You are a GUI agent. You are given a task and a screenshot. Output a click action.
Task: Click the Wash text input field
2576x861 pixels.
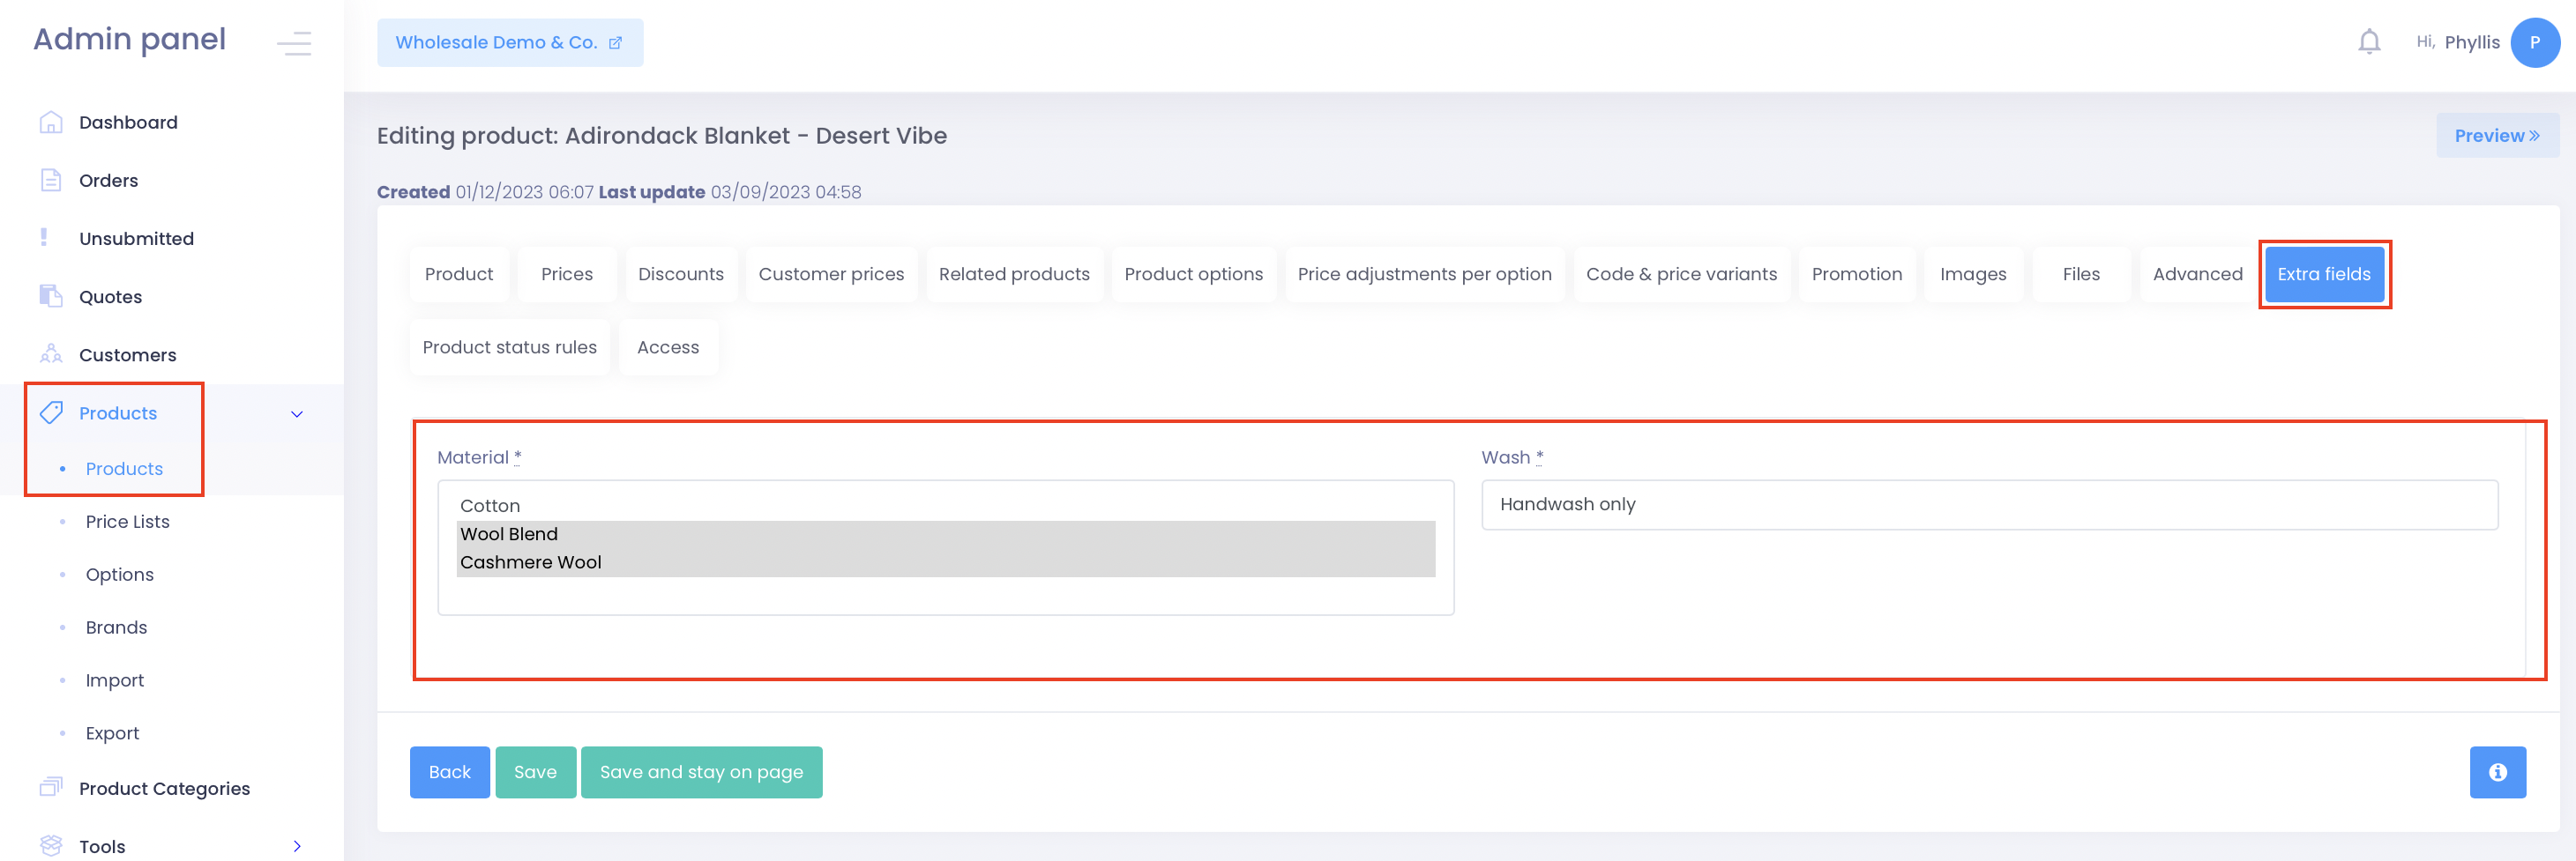(x=1989, y=504)
